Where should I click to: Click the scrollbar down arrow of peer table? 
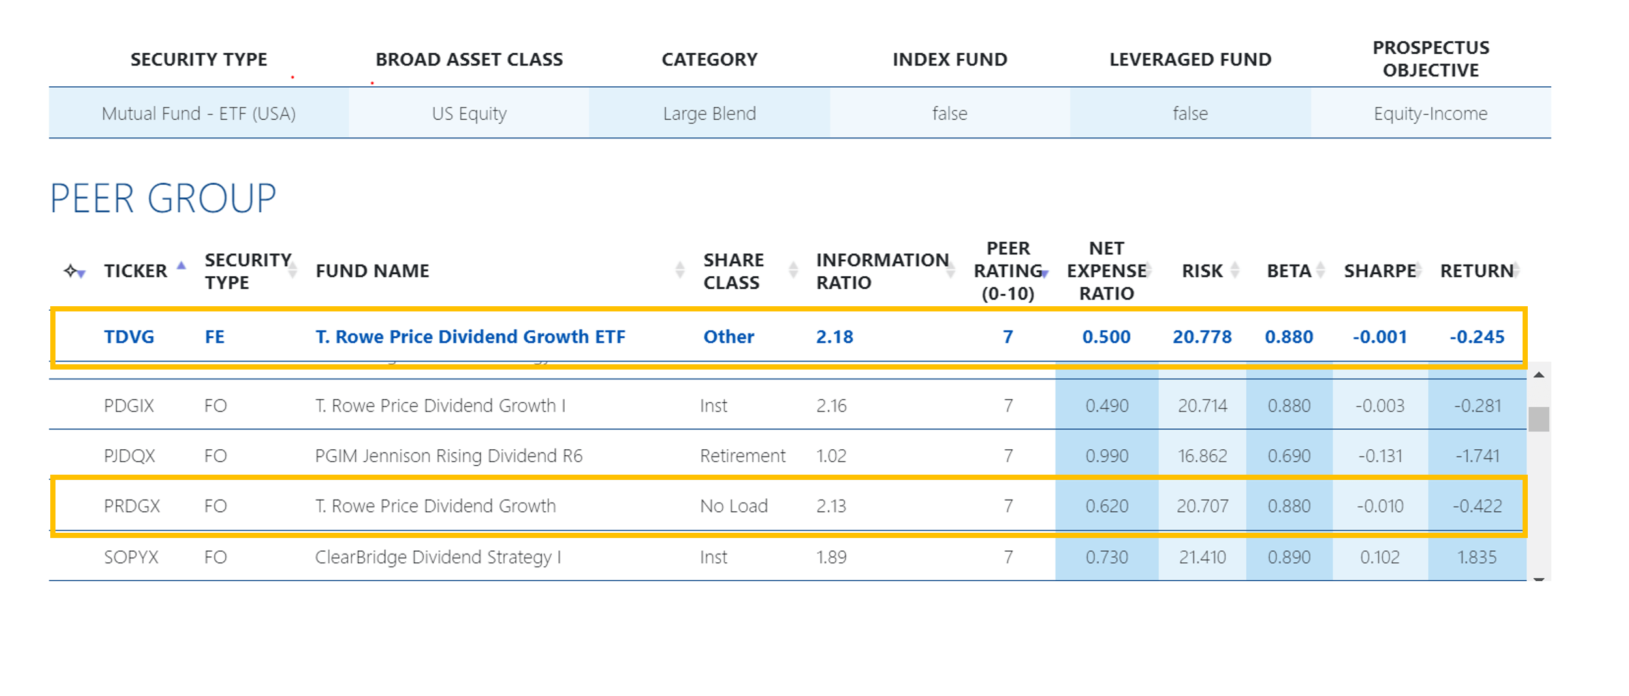click(1539, 578)
